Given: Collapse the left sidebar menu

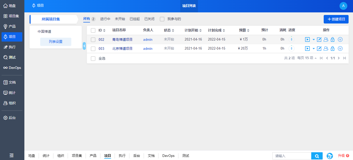Looking at the screenshot, I should [12, 155].
